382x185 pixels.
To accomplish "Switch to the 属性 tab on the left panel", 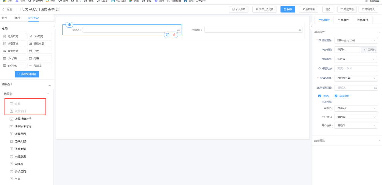I will coord(18,18).
